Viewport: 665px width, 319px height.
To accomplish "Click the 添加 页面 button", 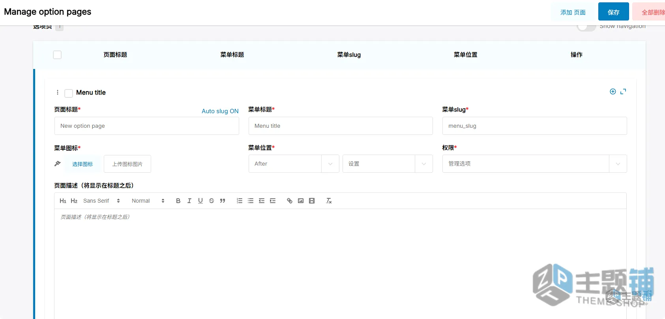I will 573,12.
